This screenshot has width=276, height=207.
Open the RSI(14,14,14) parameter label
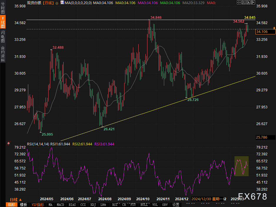[38, 144]
